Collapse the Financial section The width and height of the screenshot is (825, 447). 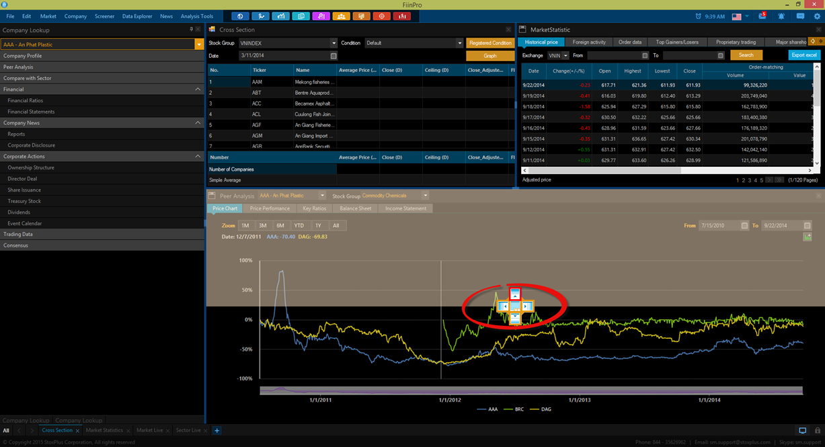click(198, 89)
